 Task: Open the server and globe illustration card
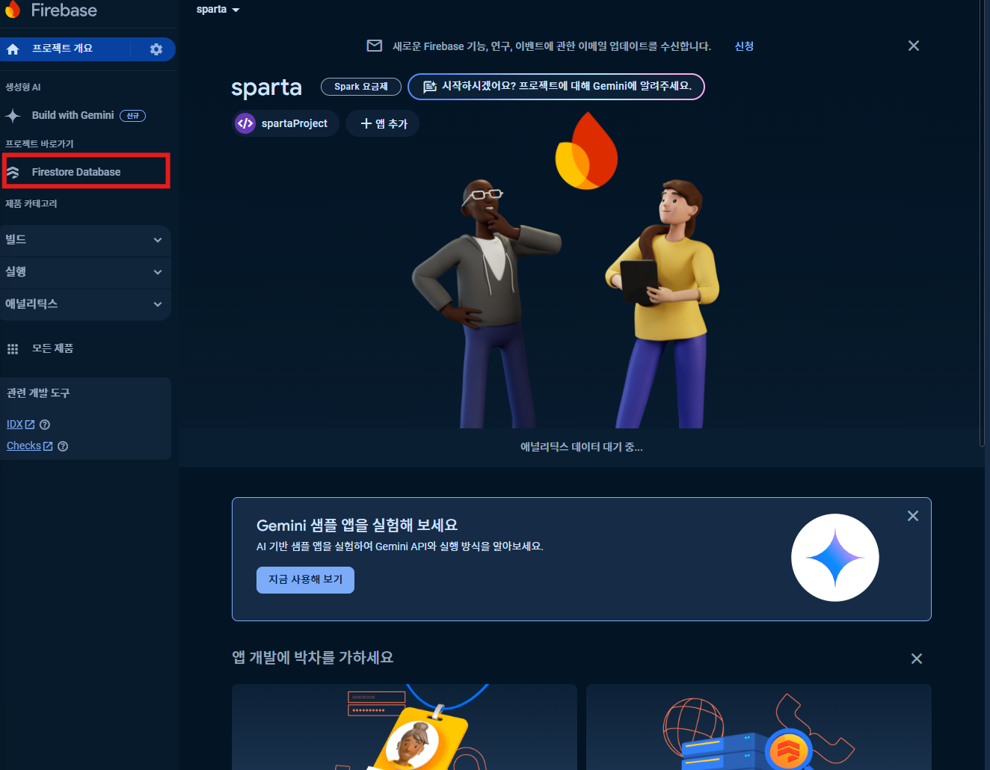[759, 727]
